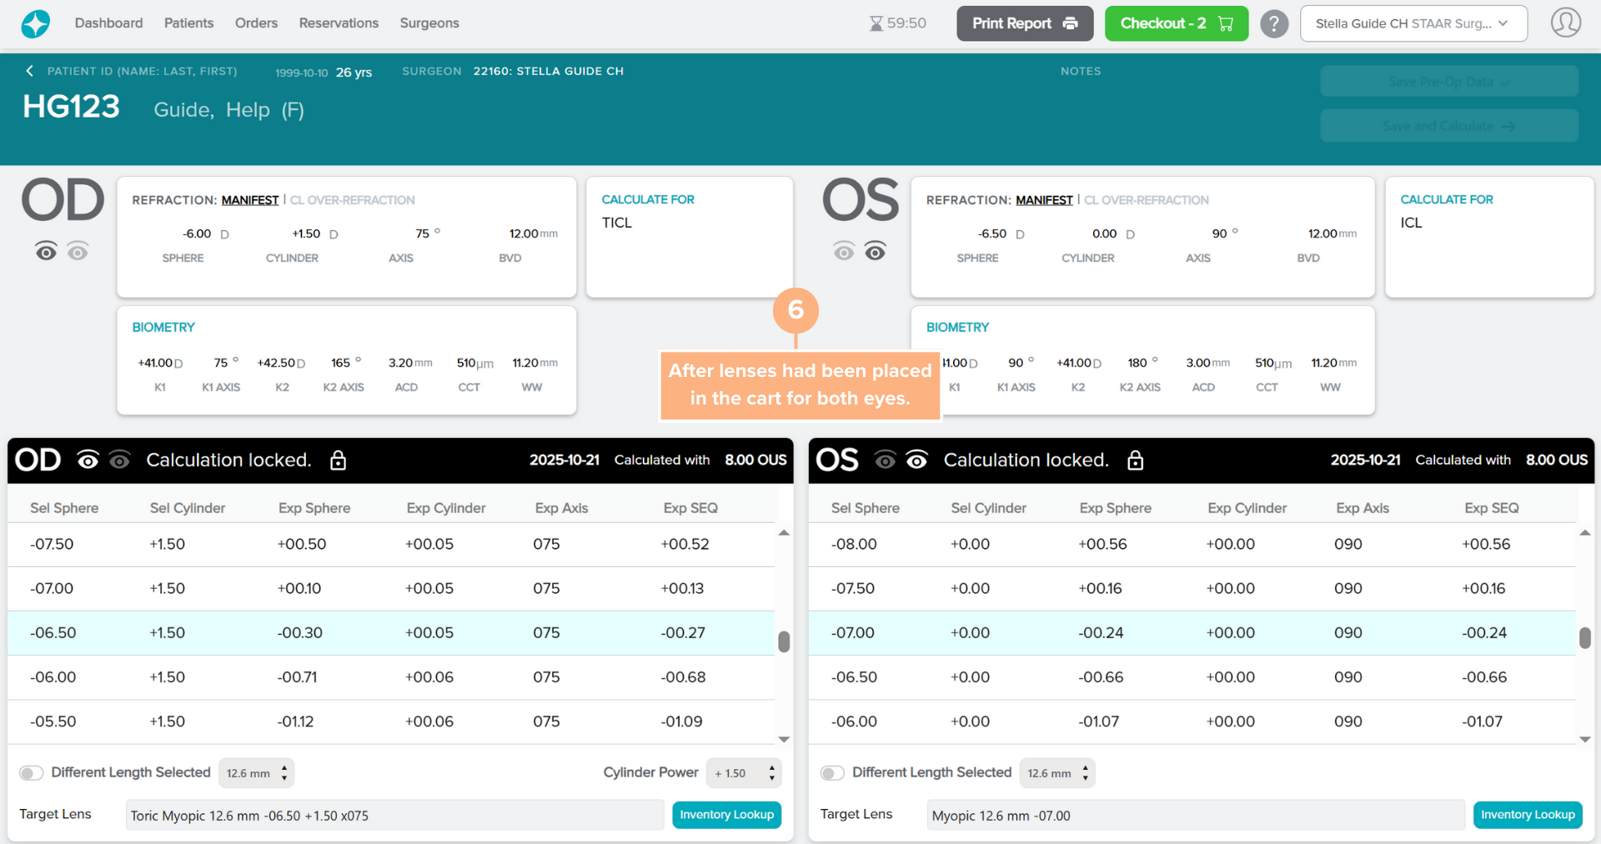Click the OS calculation locked padlock icon

pos(1135,460)
